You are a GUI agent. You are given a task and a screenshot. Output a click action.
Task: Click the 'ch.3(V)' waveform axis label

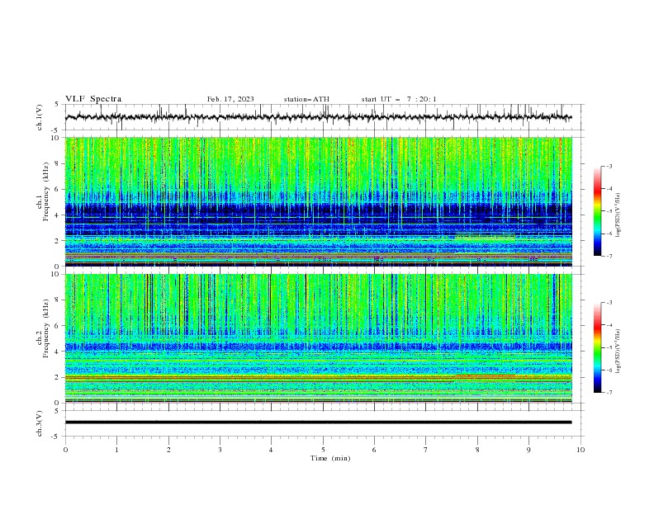[x=40, y=423]
